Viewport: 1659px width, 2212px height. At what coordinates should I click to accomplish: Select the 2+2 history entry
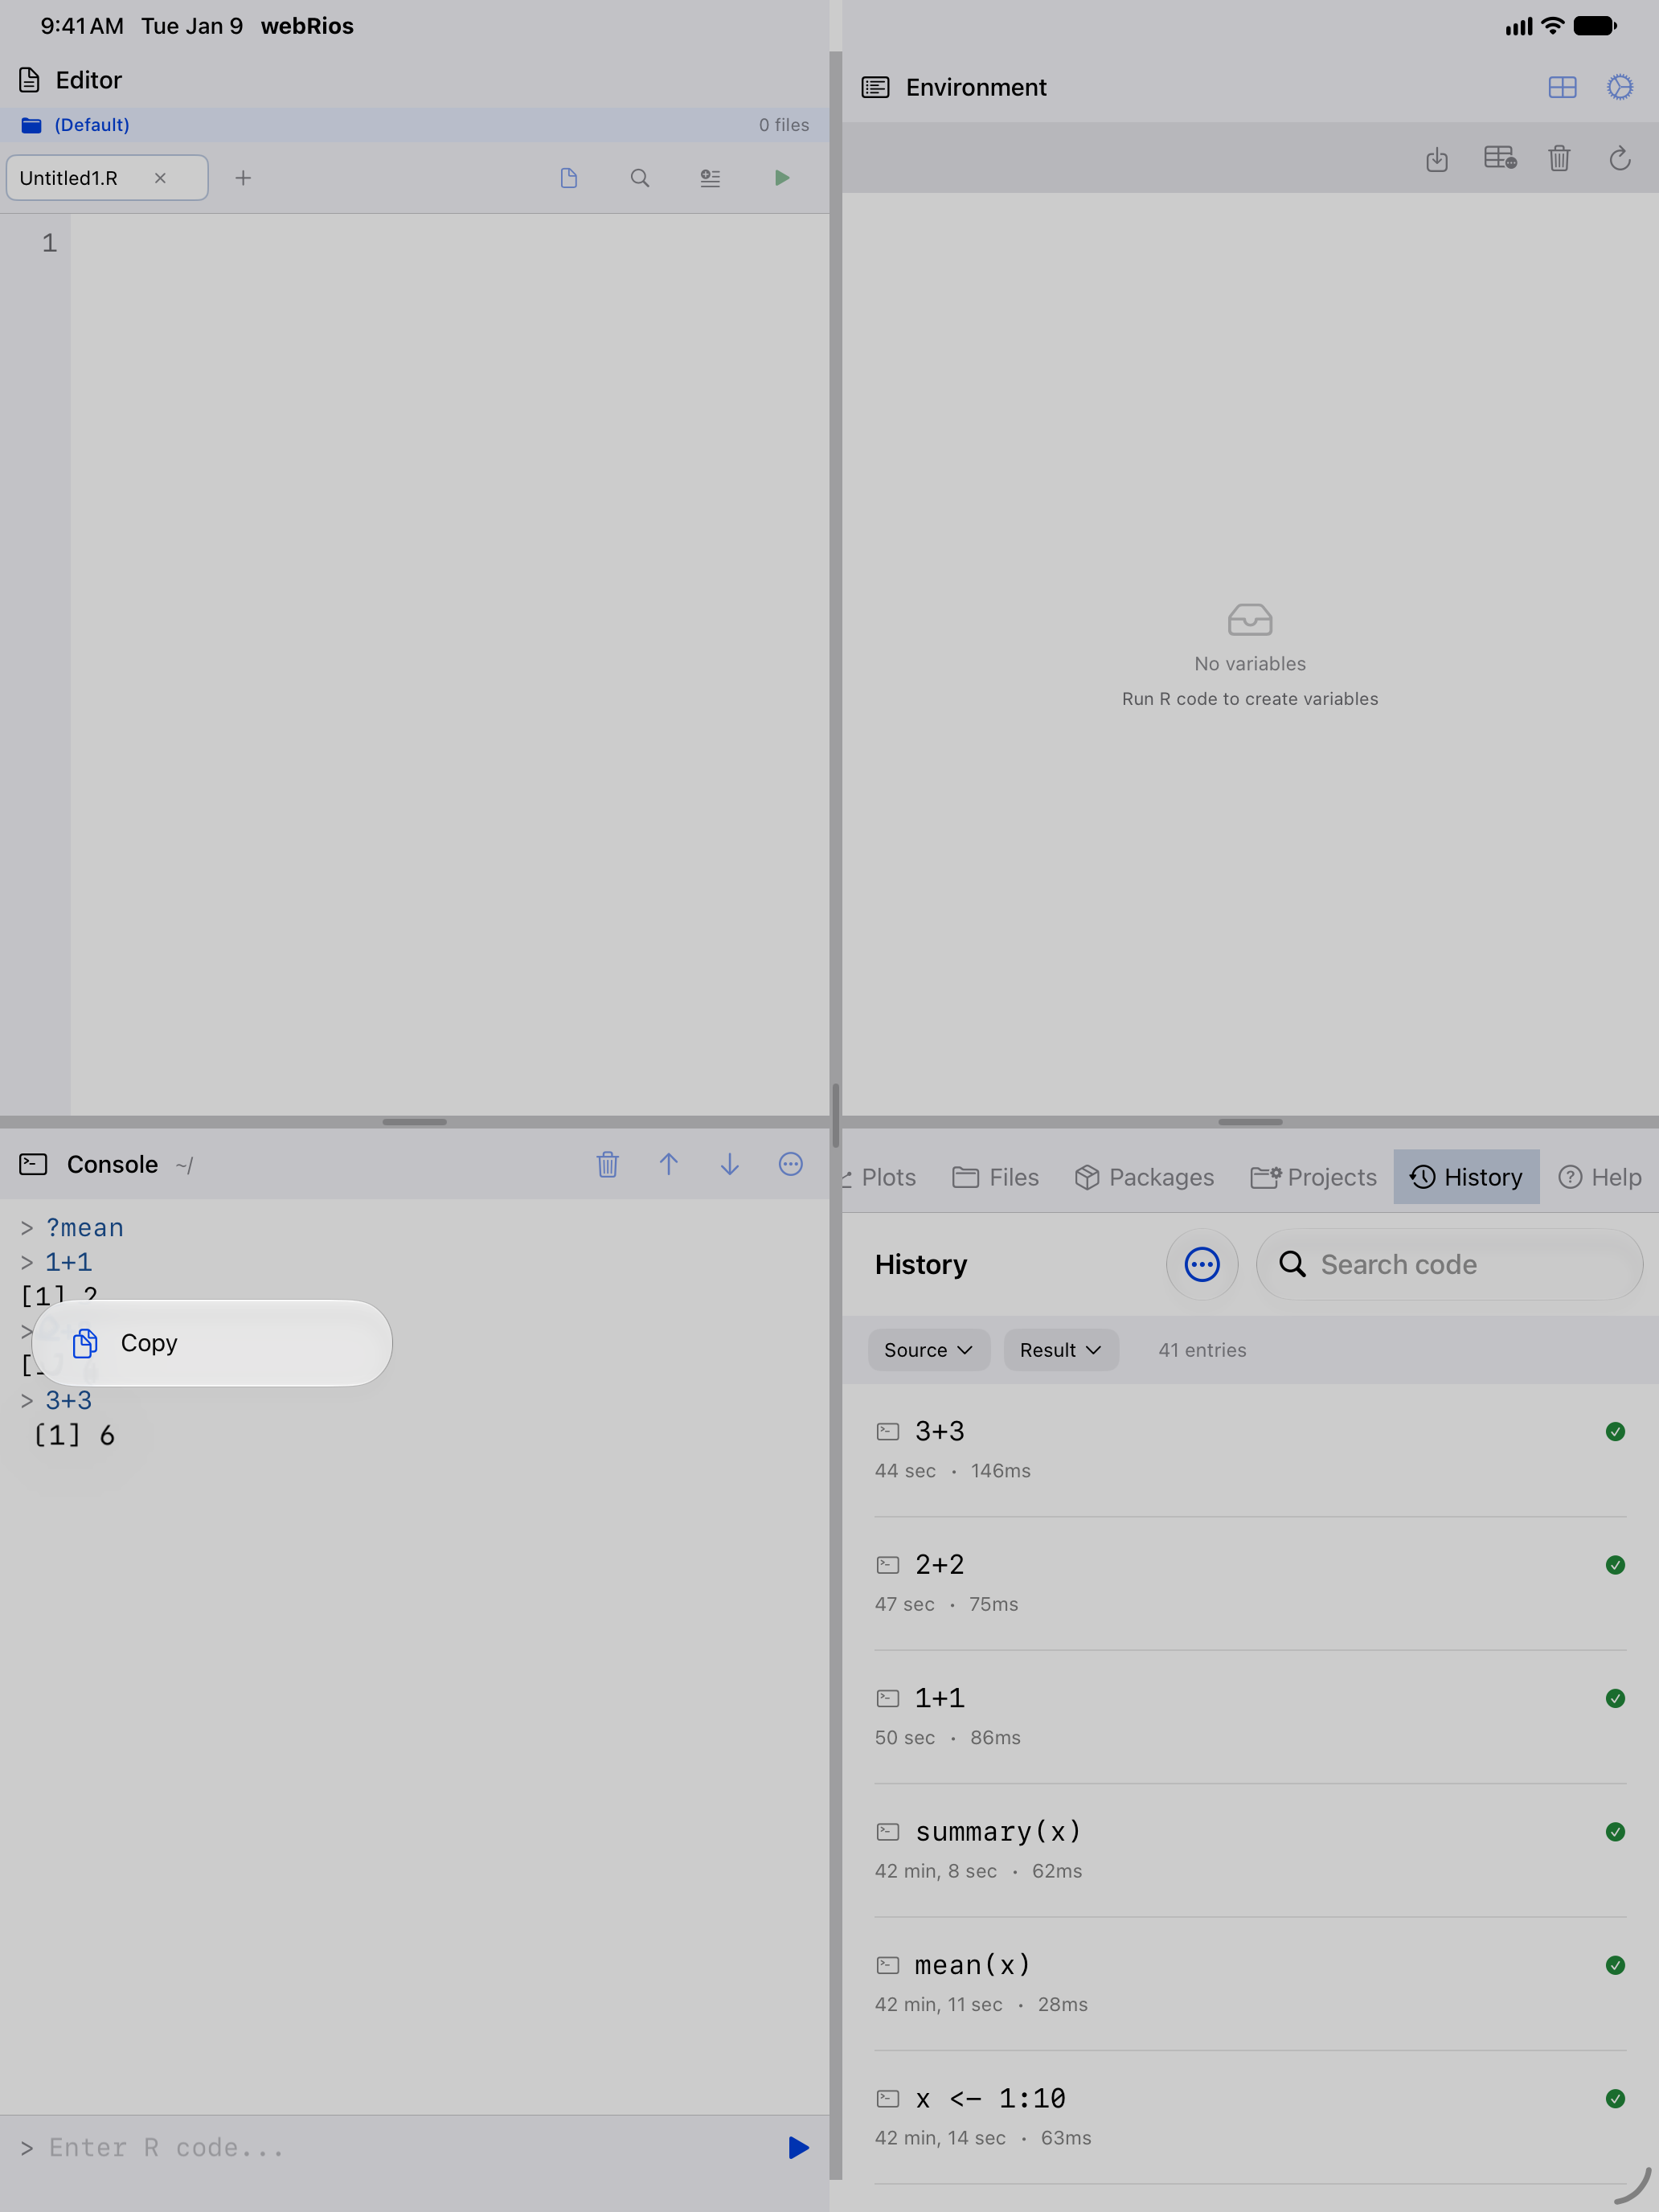(1250, 1583)
